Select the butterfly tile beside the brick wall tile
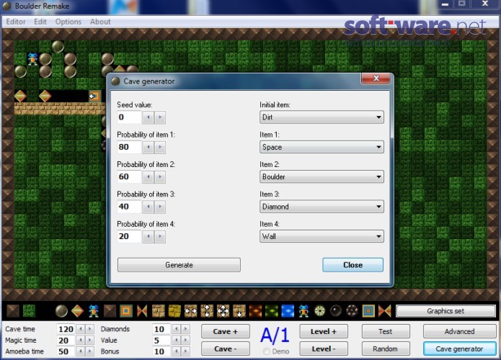 (x=142, y=310)
